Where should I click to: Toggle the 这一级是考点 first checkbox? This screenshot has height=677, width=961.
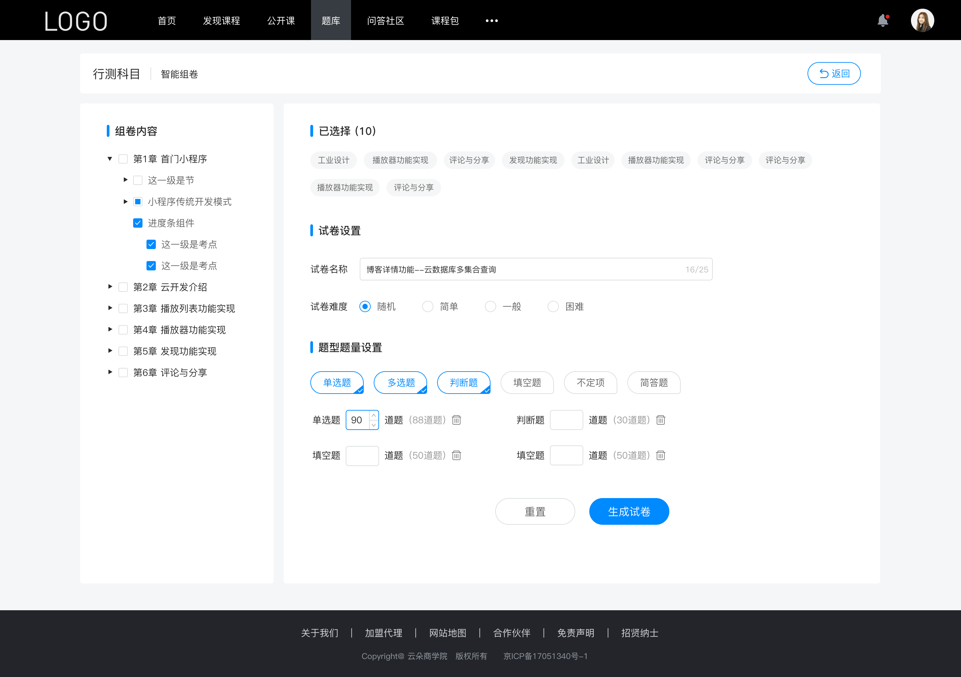[149, 245]
